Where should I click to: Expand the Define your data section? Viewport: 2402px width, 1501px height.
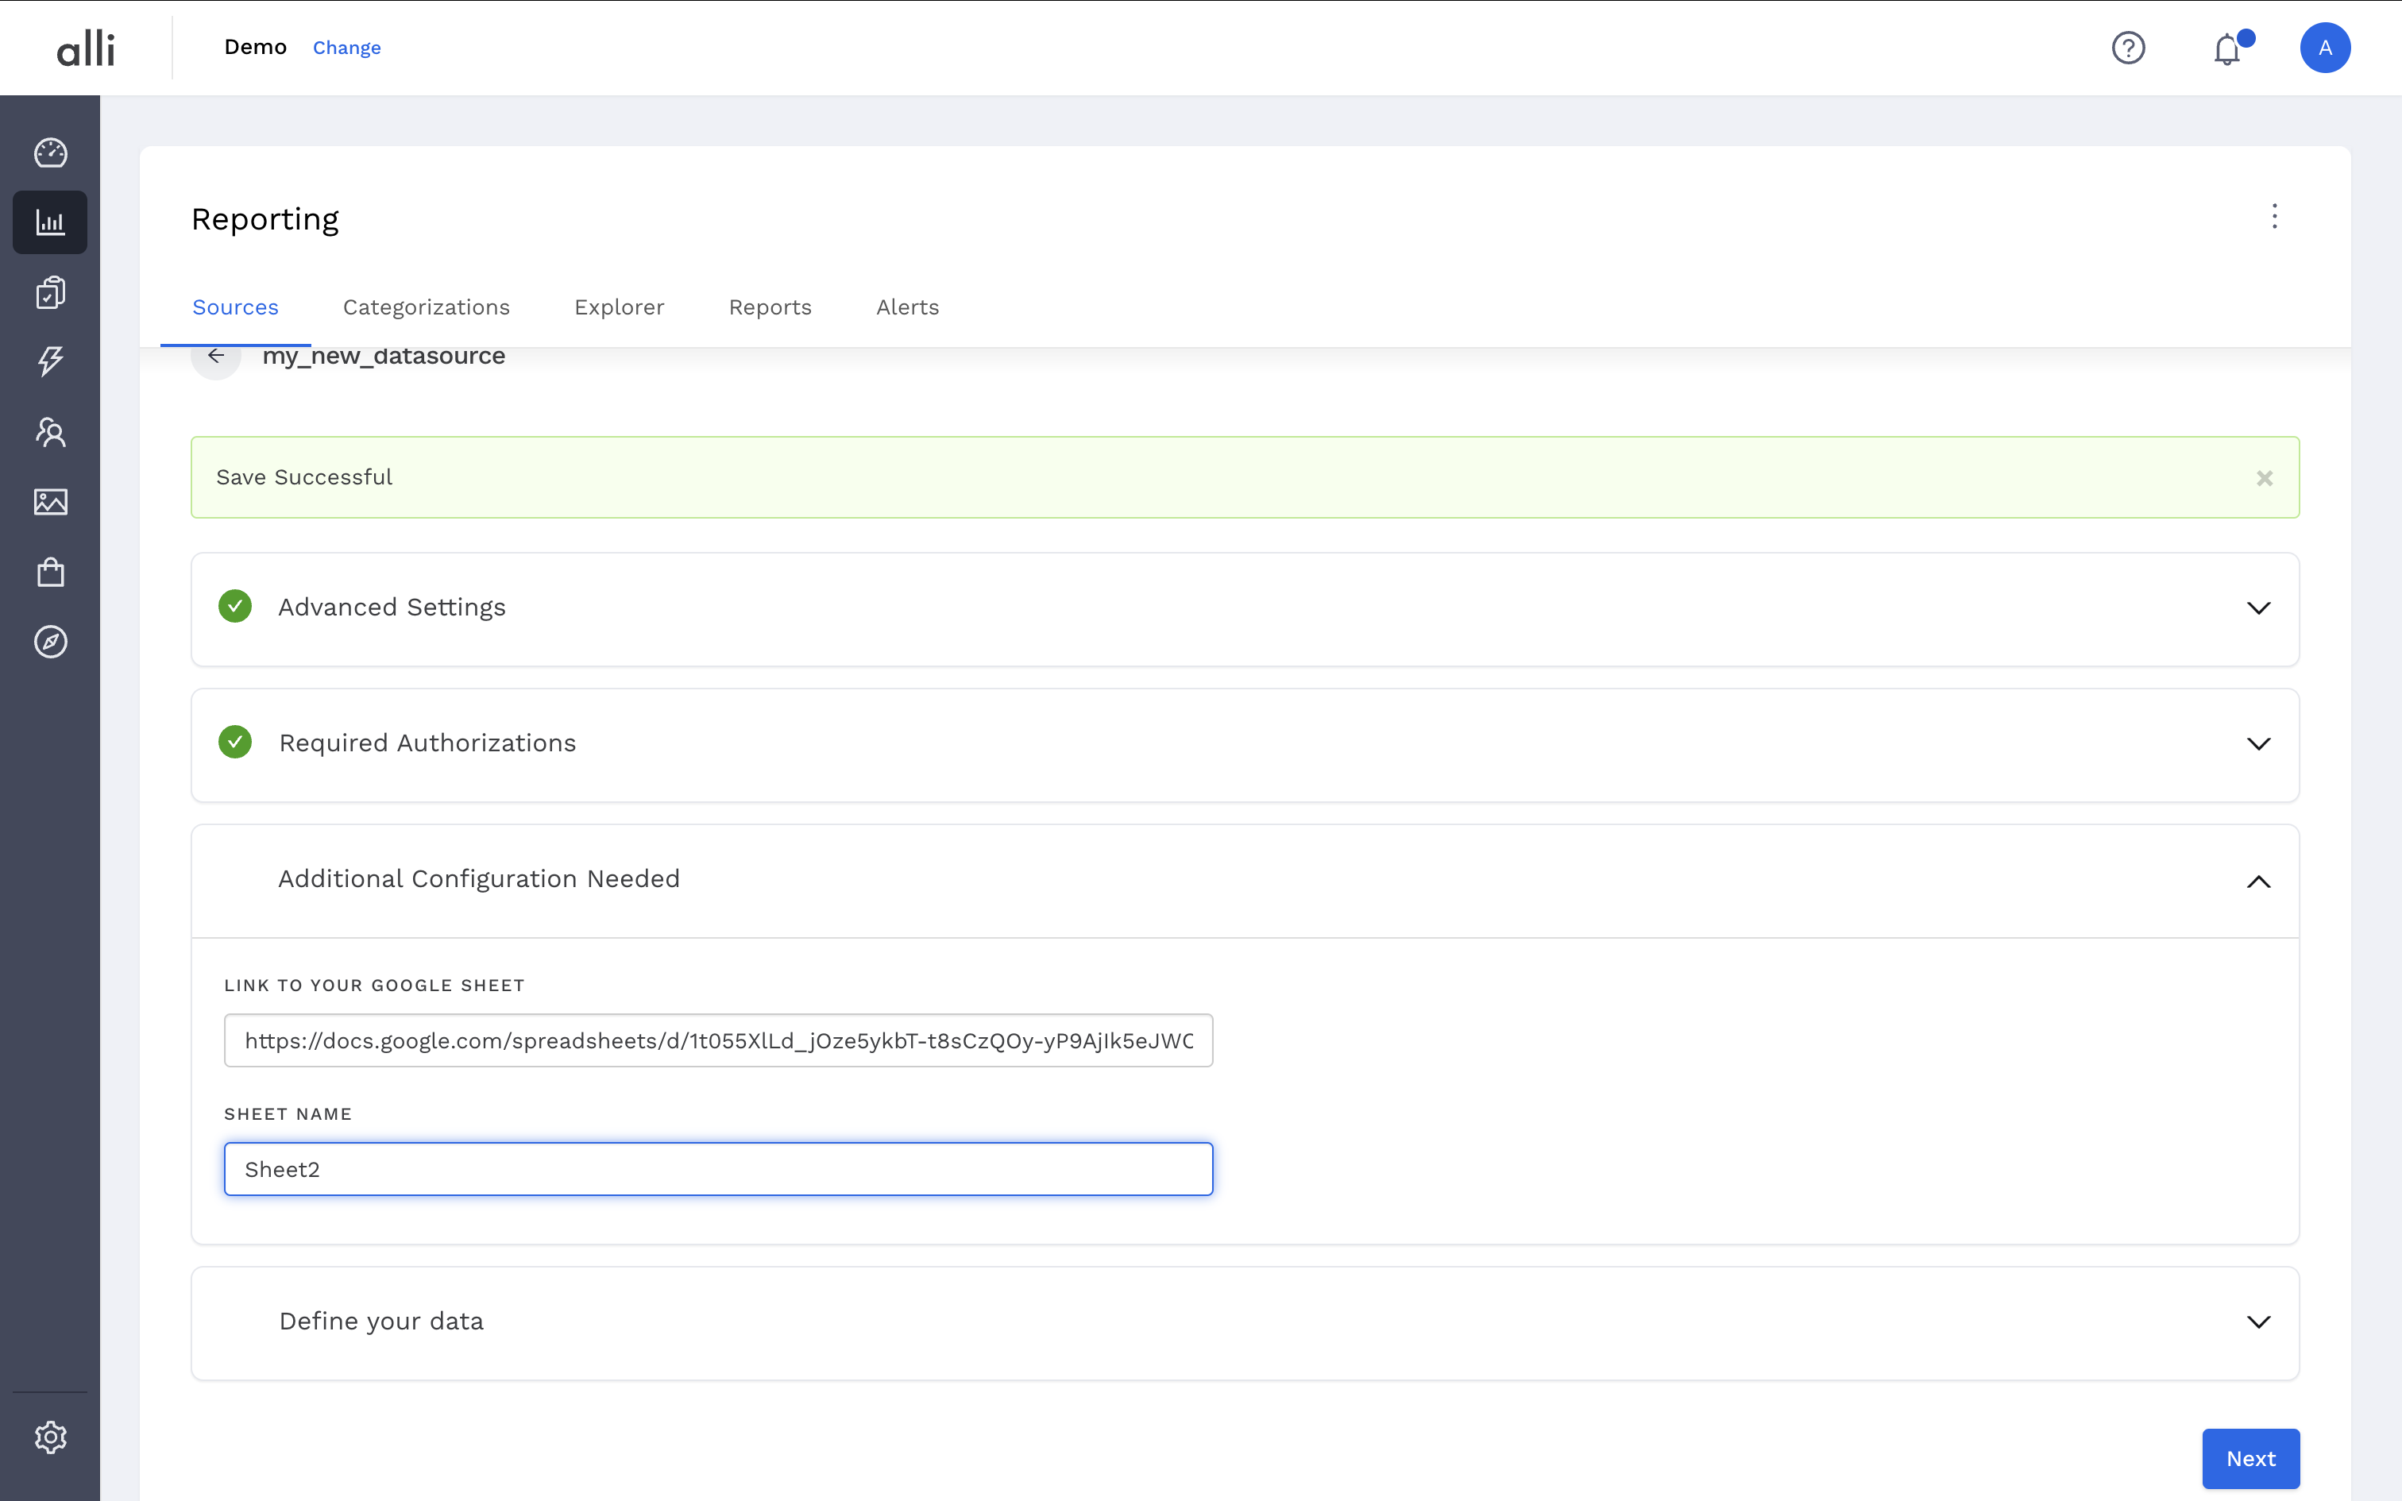click(2258, 1322)
